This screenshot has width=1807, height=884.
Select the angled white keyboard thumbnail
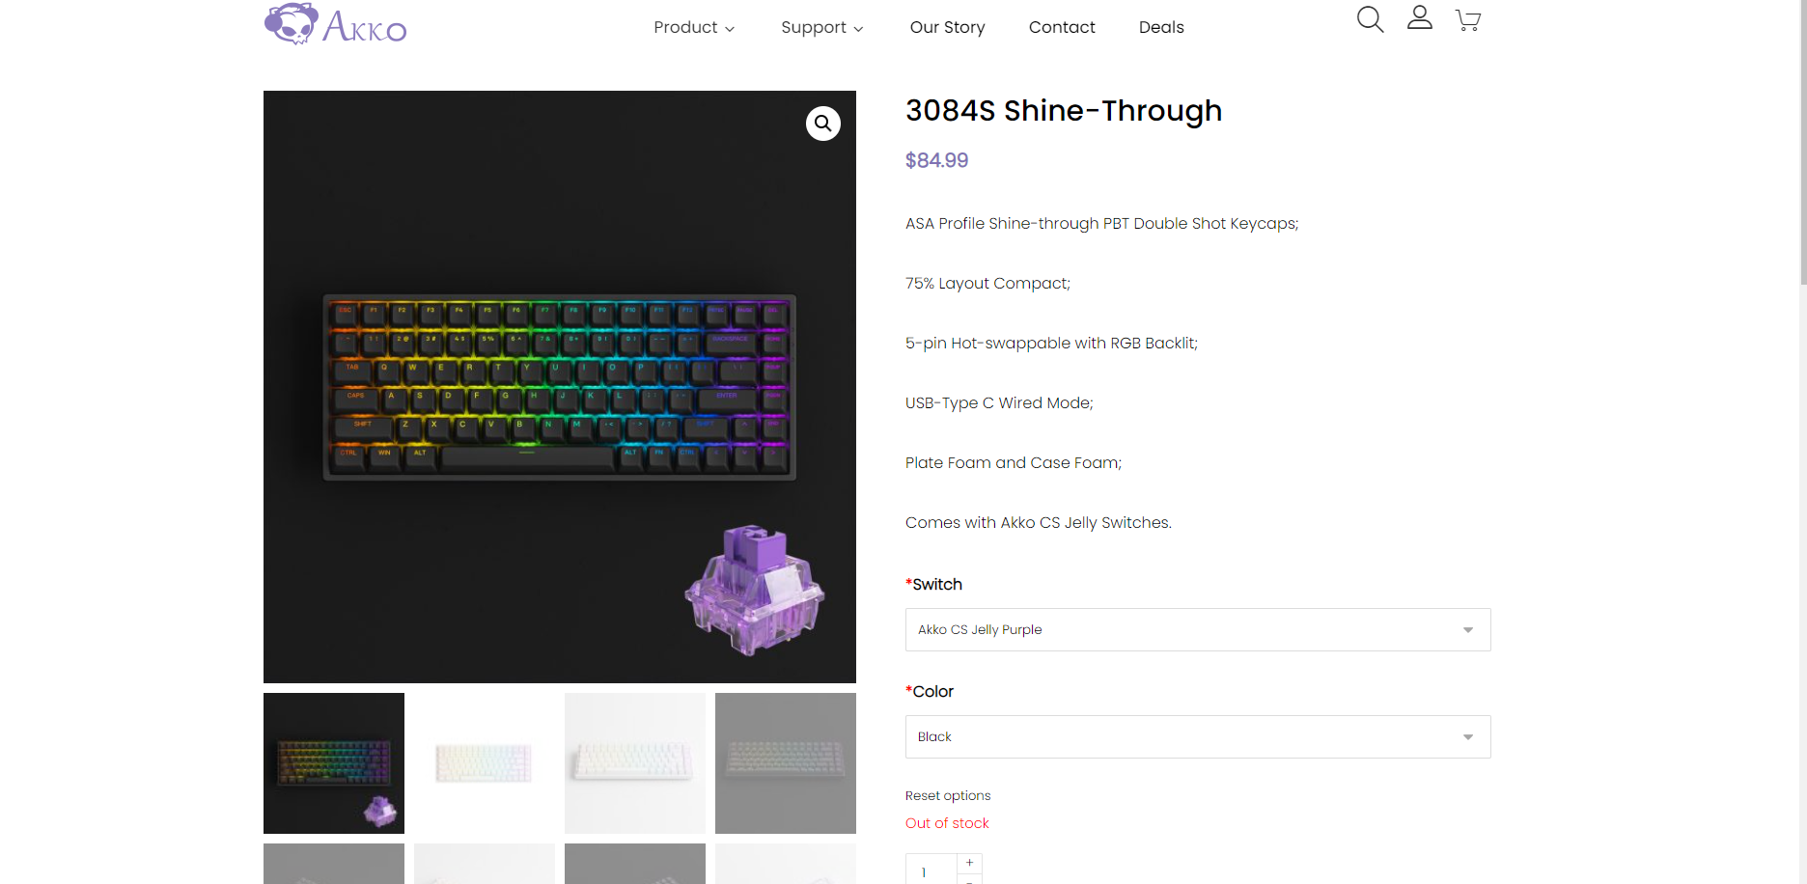[x=635, y=763]
